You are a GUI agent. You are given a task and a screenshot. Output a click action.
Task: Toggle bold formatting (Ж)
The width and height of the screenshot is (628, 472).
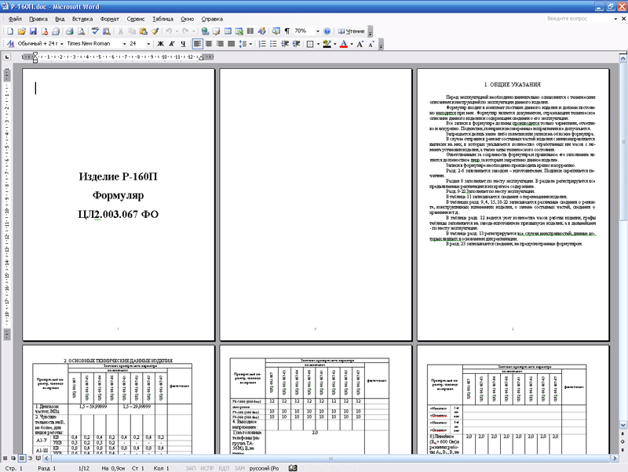point(160,44)
